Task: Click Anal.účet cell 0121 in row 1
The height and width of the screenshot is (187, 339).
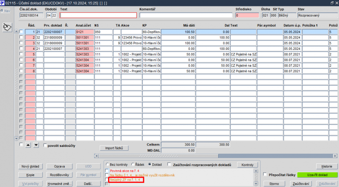Action: pyautogui.click(x=84, y=32)
